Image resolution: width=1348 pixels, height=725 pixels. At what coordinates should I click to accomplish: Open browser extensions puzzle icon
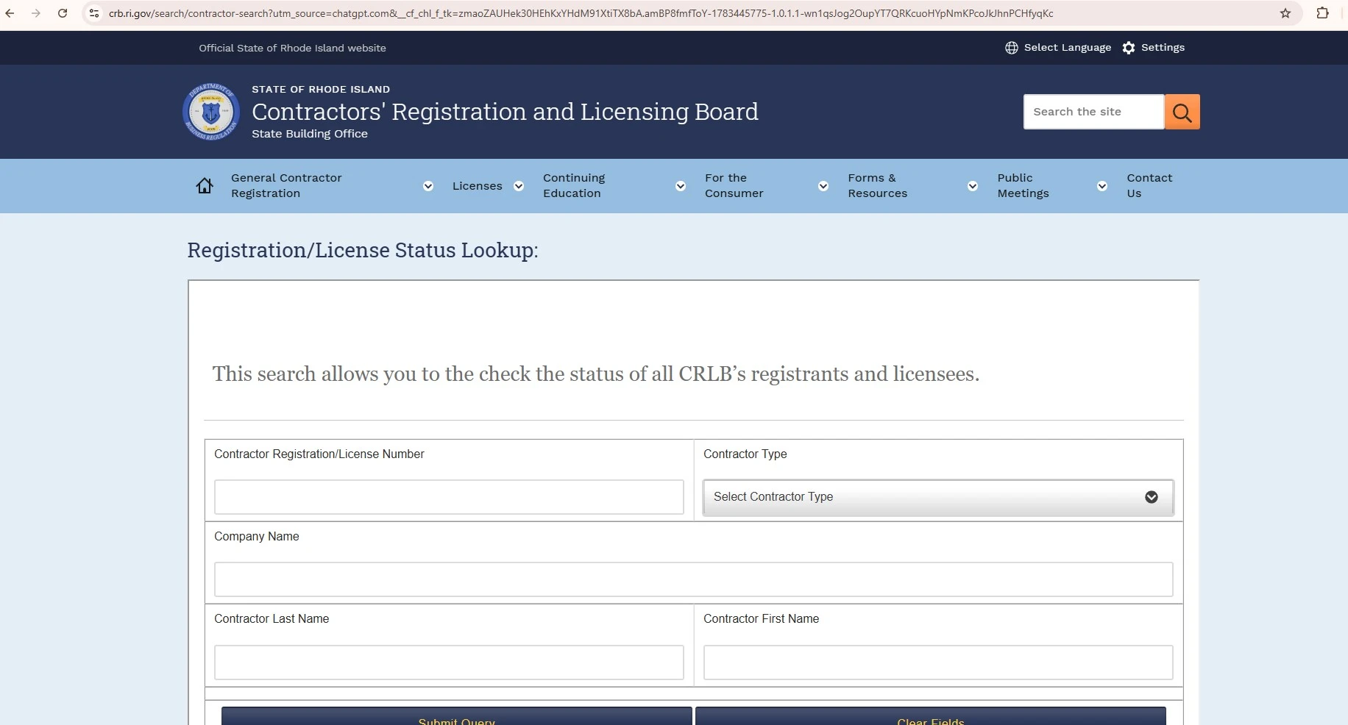(1322, 13)
